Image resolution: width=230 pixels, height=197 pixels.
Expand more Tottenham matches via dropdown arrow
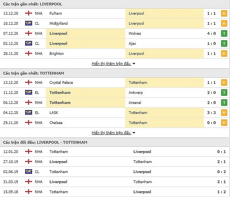pyautogui.click(x=134, y=133)
